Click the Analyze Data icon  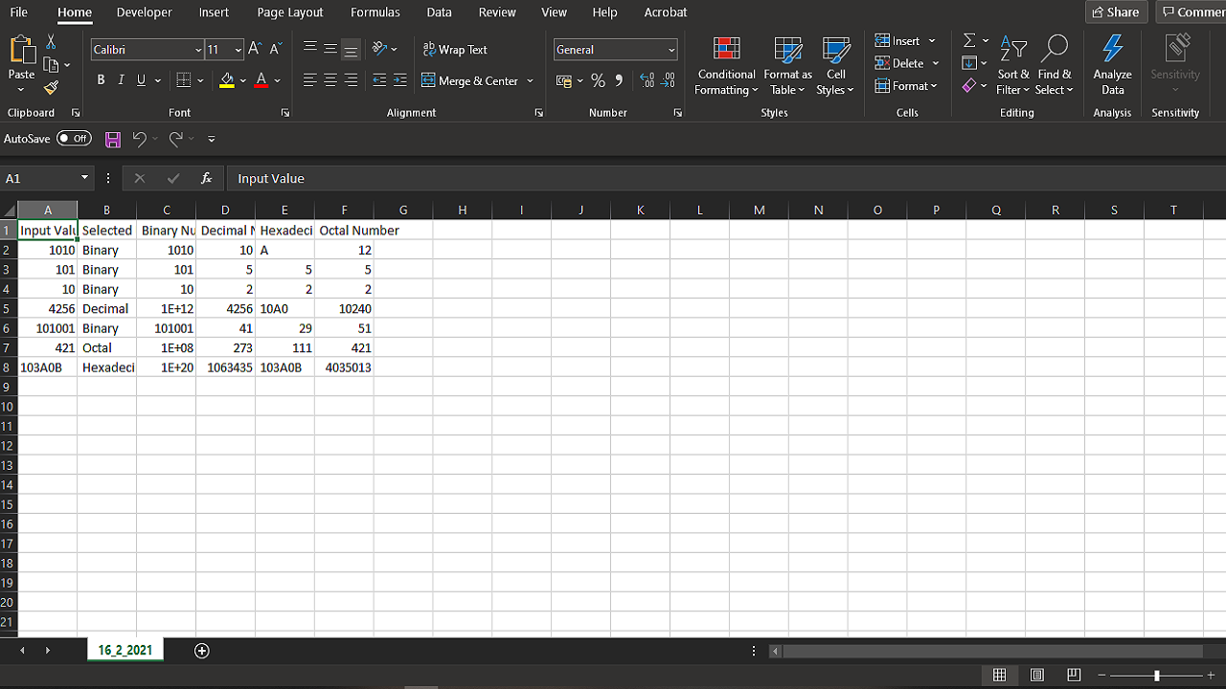click(1112, 64)
